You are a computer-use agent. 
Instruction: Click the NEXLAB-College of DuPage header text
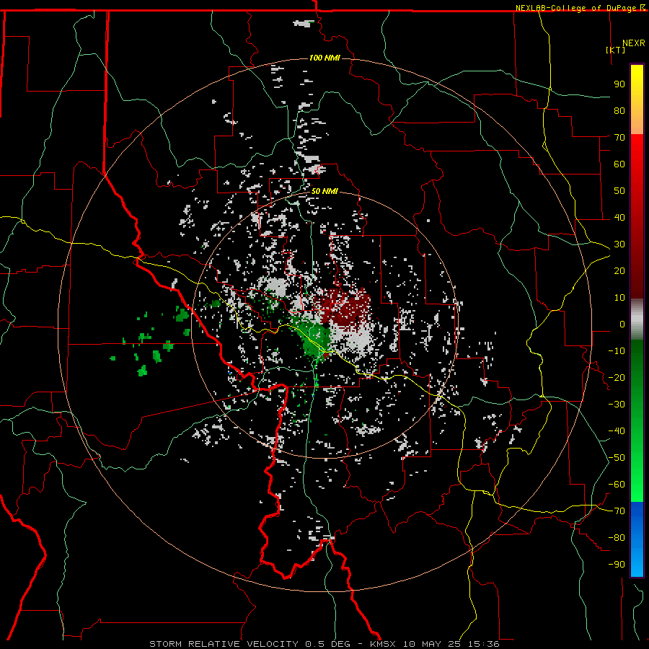[x=580, y=8]
